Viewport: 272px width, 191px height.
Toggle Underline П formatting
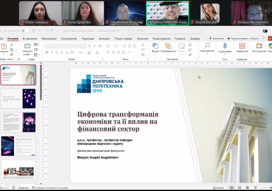point(57,52)
